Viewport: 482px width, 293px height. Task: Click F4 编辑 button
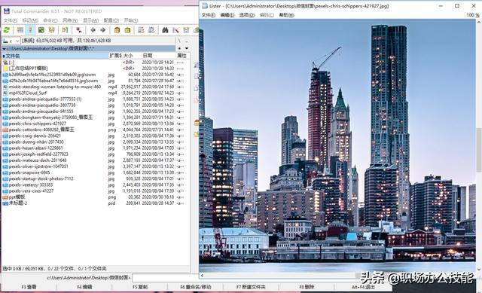pos(84,287)
